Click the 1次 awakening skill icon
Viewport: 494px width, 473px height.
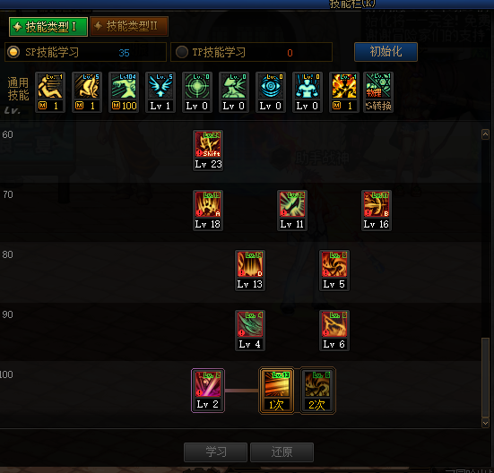(x=277, y=391)
